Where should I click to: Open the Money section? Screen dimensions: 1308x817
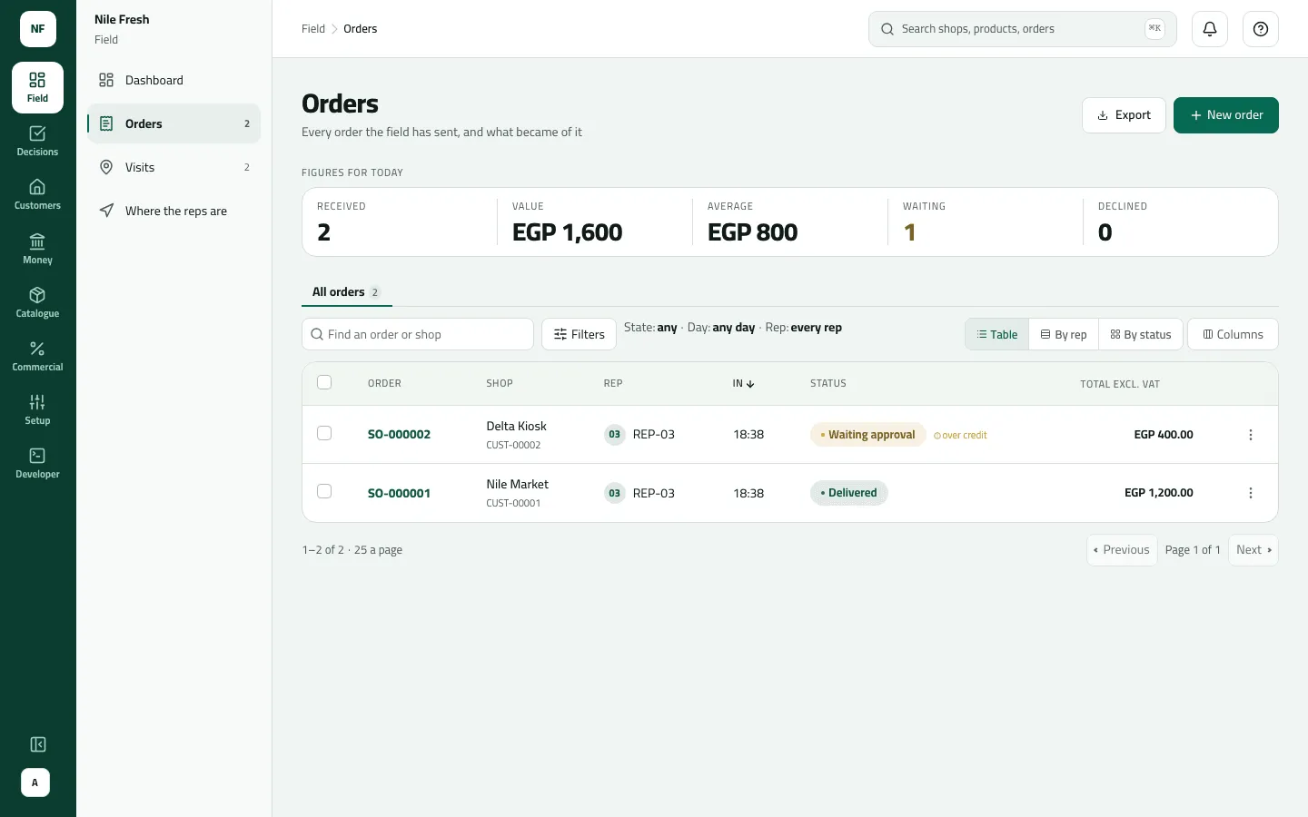click(37, 249)
